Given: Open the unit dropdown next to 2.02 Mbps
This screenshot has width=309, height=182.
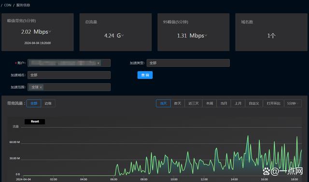Looking at the screenshot, I should coord(50,31).
